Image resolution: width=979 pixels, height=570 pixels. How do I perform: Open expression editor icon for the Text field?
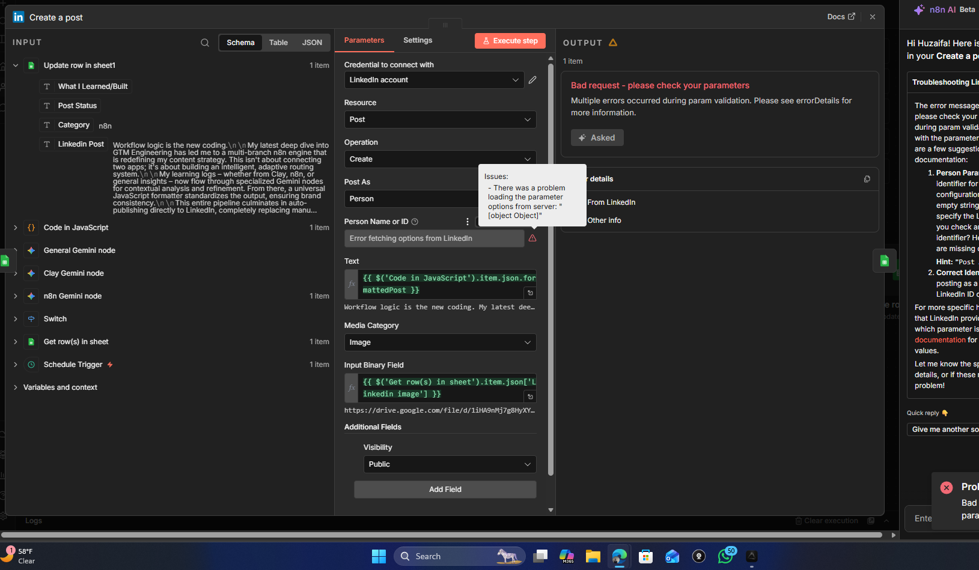pyautogui.click(x=530, y=293)
